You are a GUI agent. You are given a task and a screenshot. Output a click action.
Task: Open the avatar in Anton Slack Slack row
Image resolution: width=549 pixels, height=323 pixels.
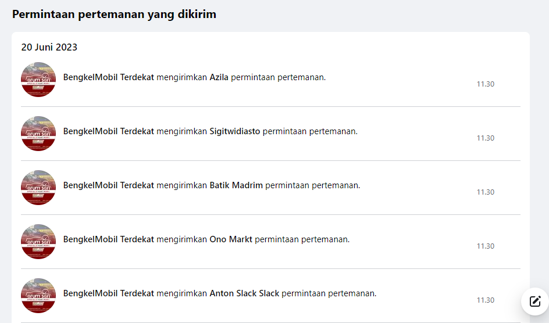click(x=38, y=296)
